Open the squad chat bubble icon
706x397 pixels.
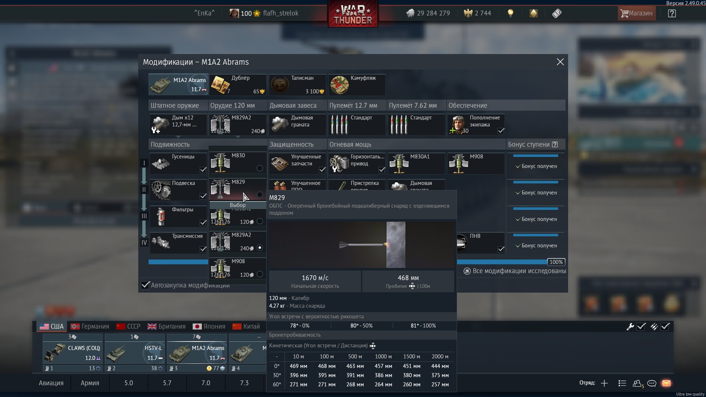652,383
